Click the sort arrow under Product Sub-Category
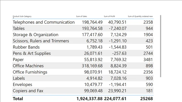 coord(13,18)
